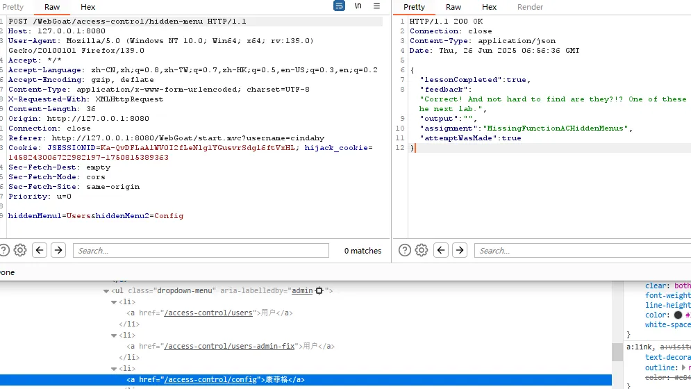The width and height of the screenshot is (691, 389).
Task: Go to next match in request search
Action: (x=58, y=250)
